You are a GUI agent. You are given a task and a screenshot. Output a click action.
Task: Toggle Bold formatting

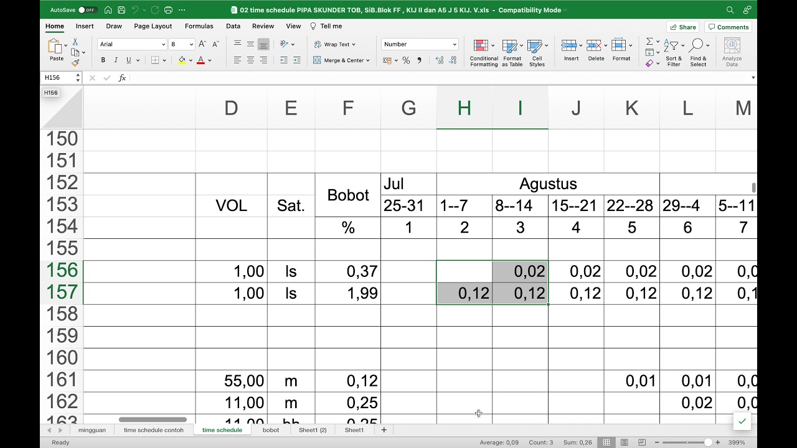click(103, 60)
